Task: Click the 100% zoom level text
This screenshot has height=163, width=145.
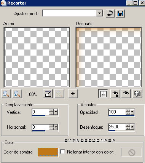Action: pos(32,94)
